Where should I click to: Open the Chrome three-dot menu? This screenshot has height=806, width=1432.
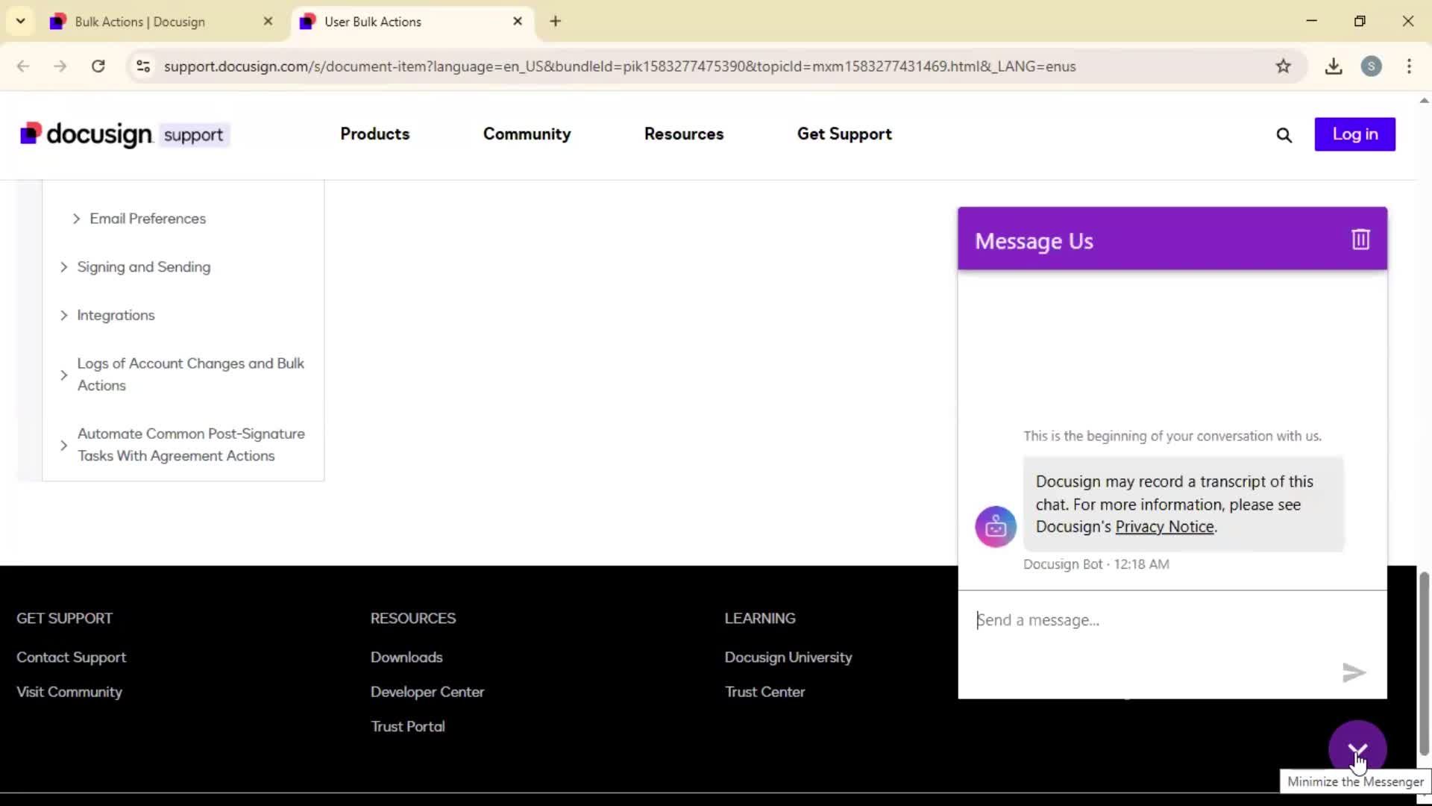1409,66
